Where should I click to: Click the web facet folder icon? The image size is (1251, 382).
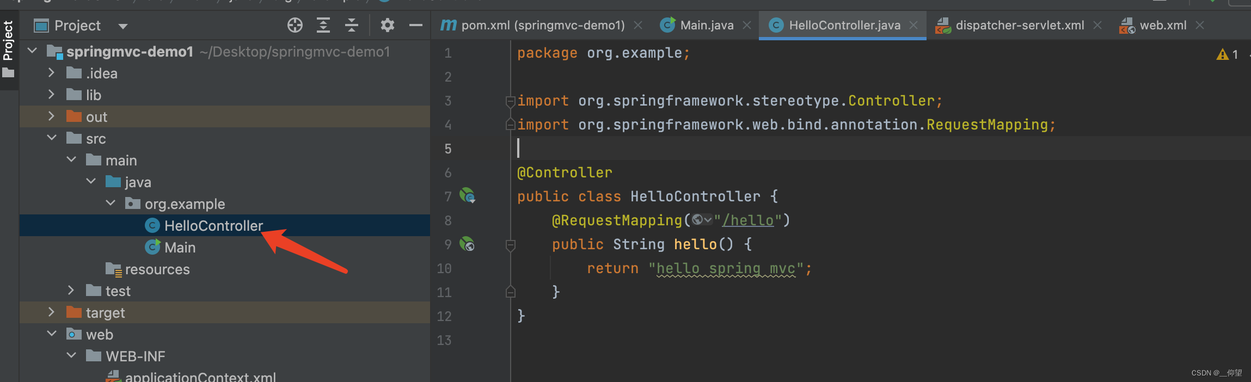tap(73, 334)
